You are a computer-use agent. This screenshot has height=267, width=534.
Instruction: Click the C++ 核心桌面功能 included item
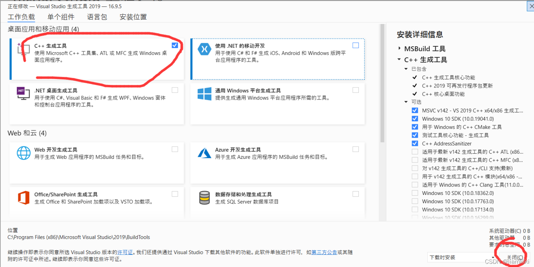443,94
